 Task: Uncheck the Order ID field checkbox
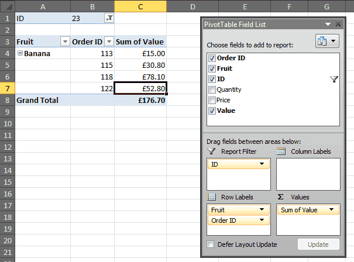point(211,58)
